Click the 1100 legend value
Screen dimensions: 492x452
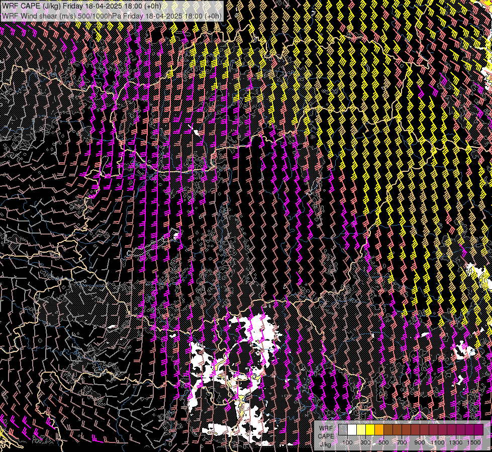(x=437, y=442)
